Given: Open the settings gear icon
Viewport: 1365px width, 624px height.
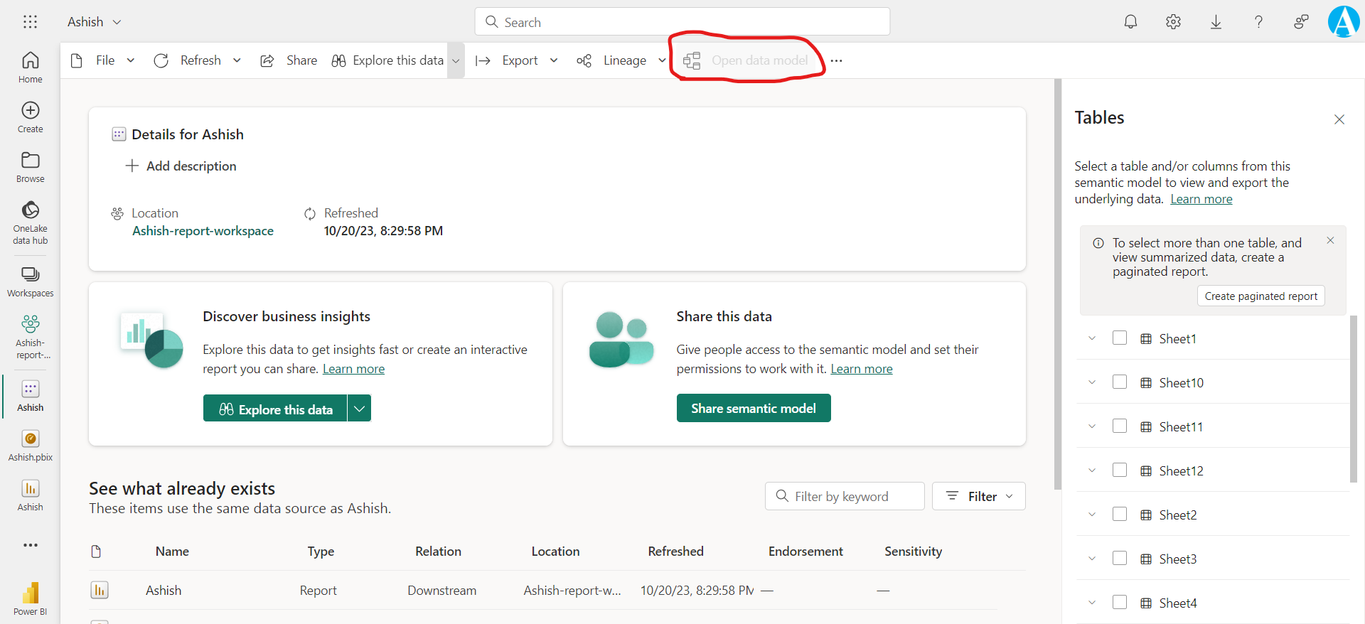Looking at the screenshot, I should click(x=1173, y=22).
